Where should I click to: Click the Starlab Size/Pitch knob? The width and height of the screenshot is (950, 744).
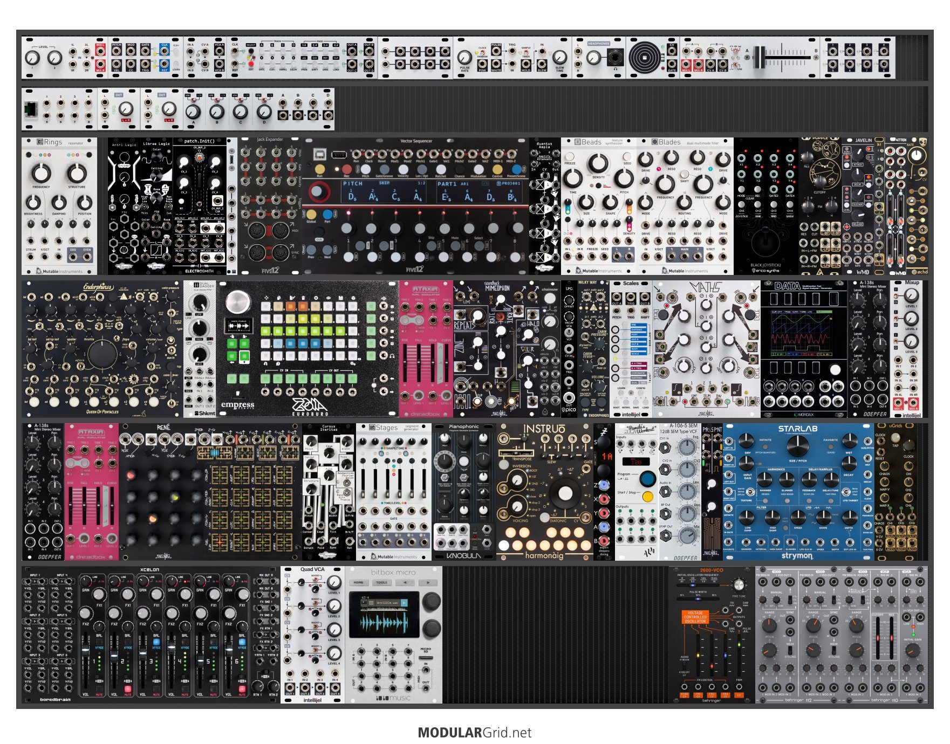coord(798,446)
